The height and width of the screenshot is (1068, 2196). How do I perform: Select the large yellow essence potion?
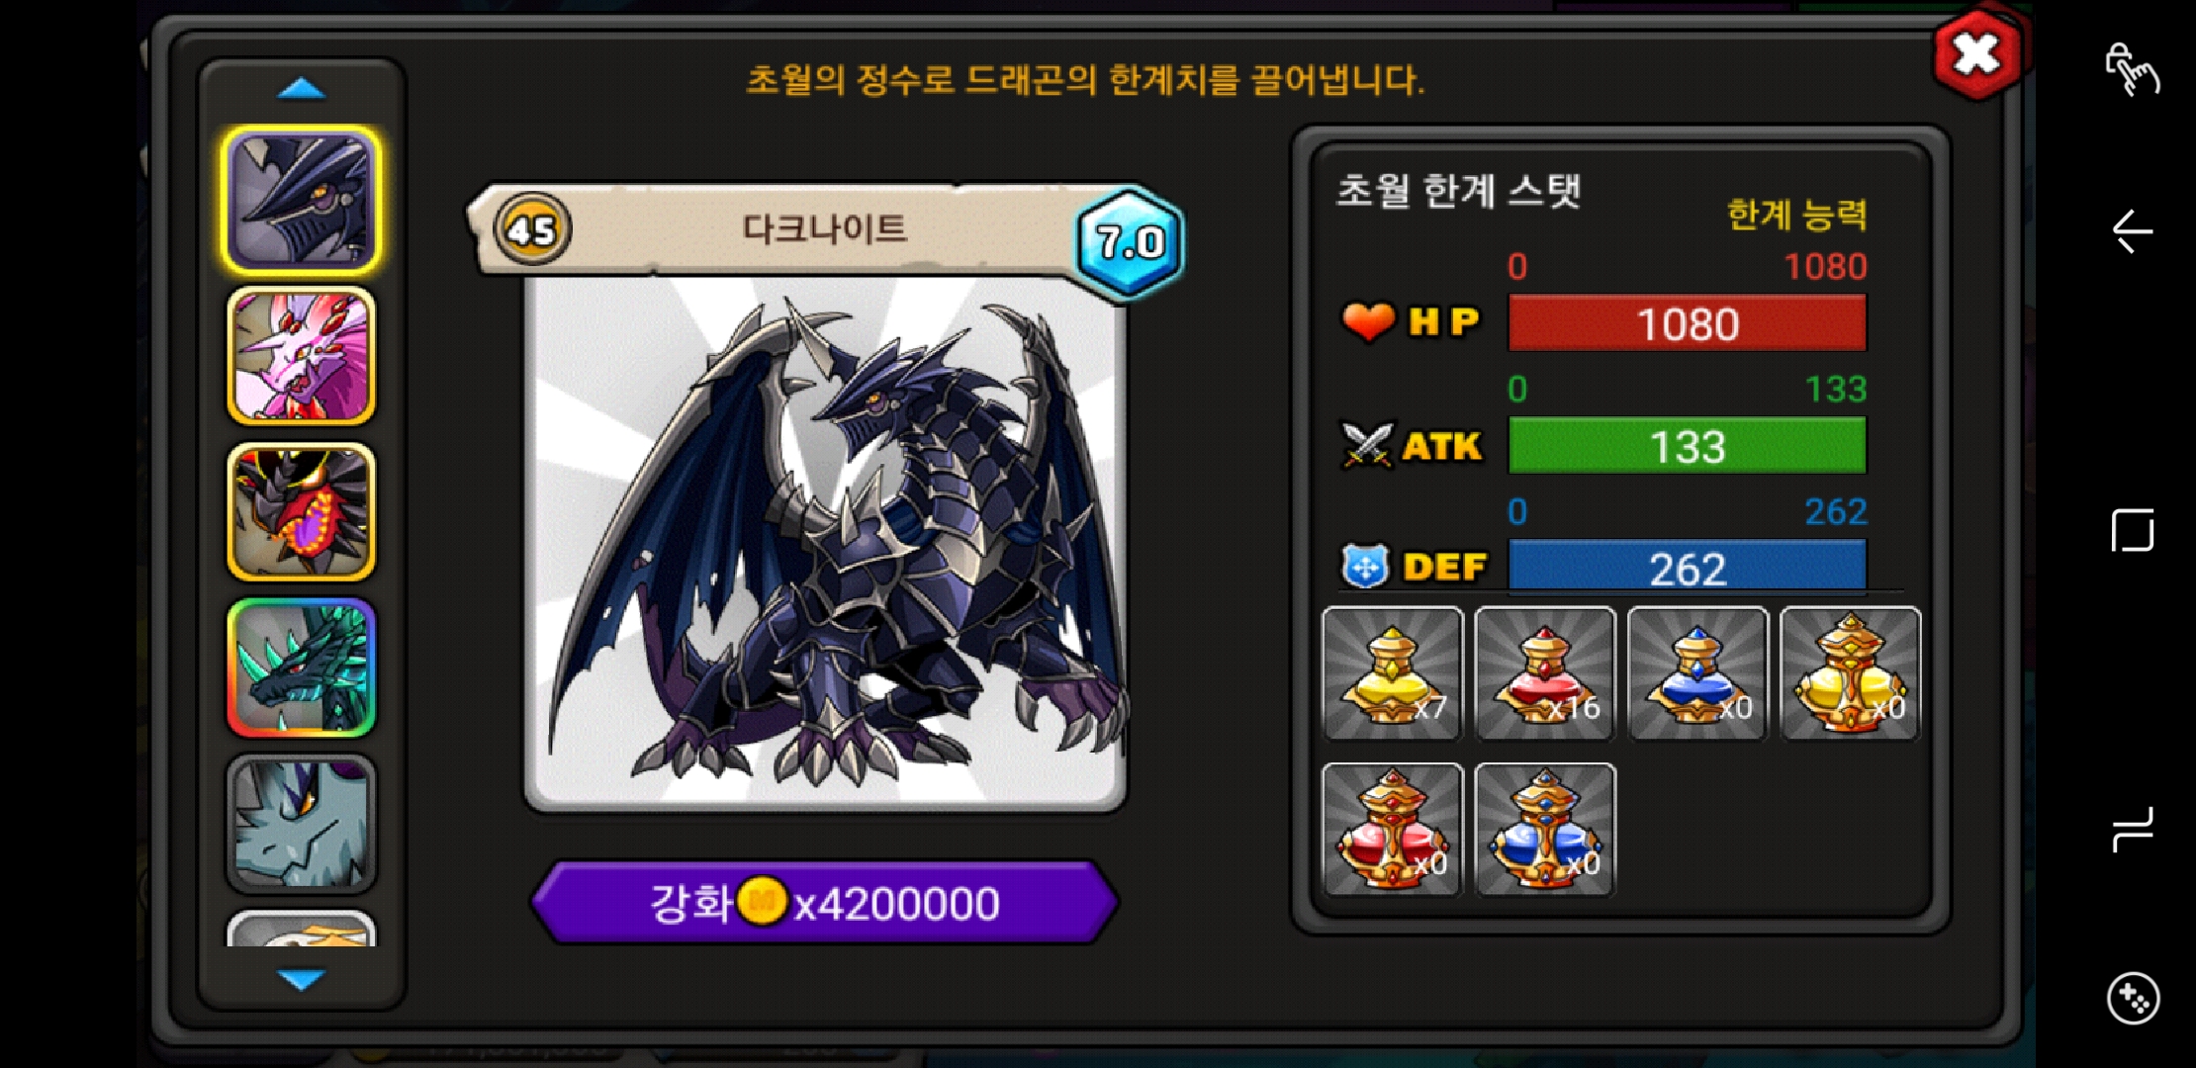coord(1850,673)
